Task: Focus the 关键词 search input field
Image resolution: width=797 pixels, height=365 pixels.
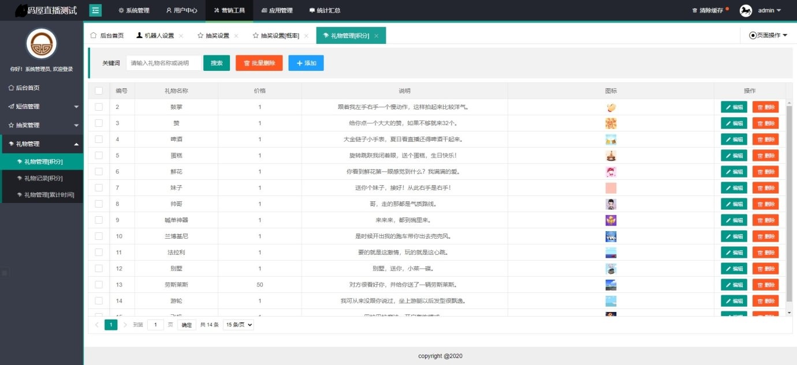Action: tap(163, 63)
